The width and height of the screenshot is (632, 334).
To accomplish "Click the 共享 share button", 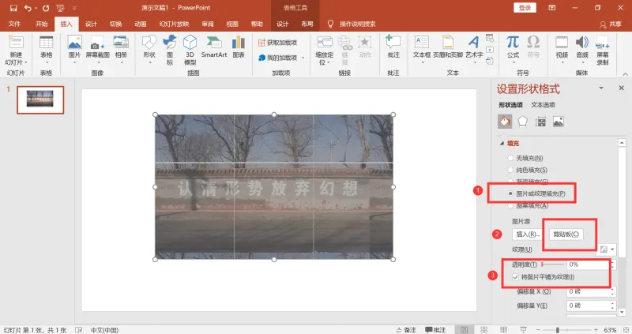I will point(610,24).
